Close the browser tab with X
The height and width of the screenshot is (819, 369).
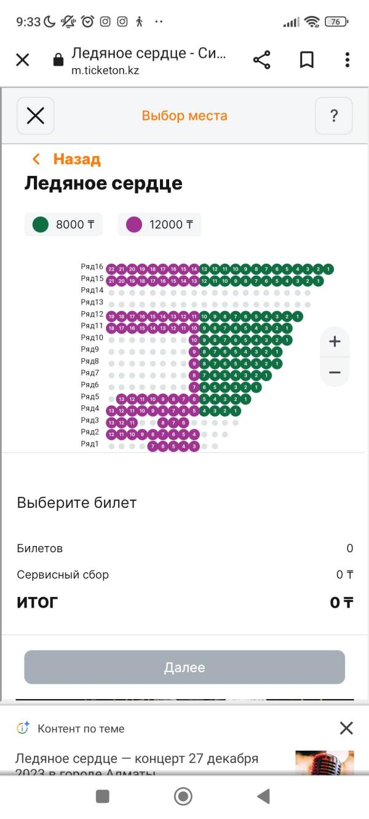pyautogui.click(x=22, y=60)
